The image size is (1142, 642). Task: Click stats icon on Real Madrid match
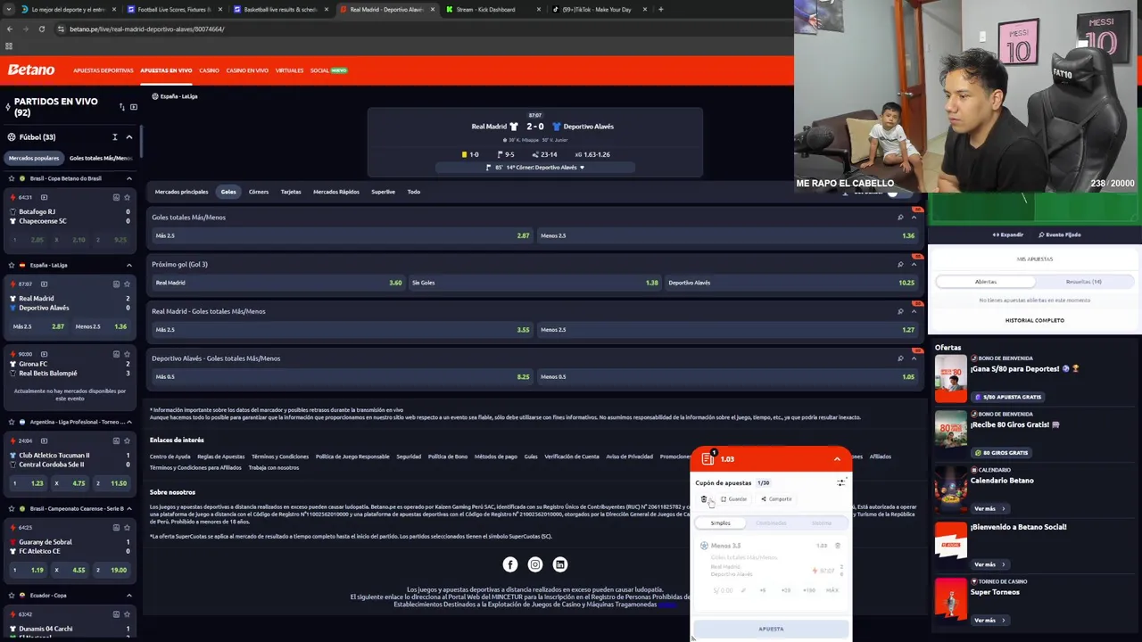(116, 284)
